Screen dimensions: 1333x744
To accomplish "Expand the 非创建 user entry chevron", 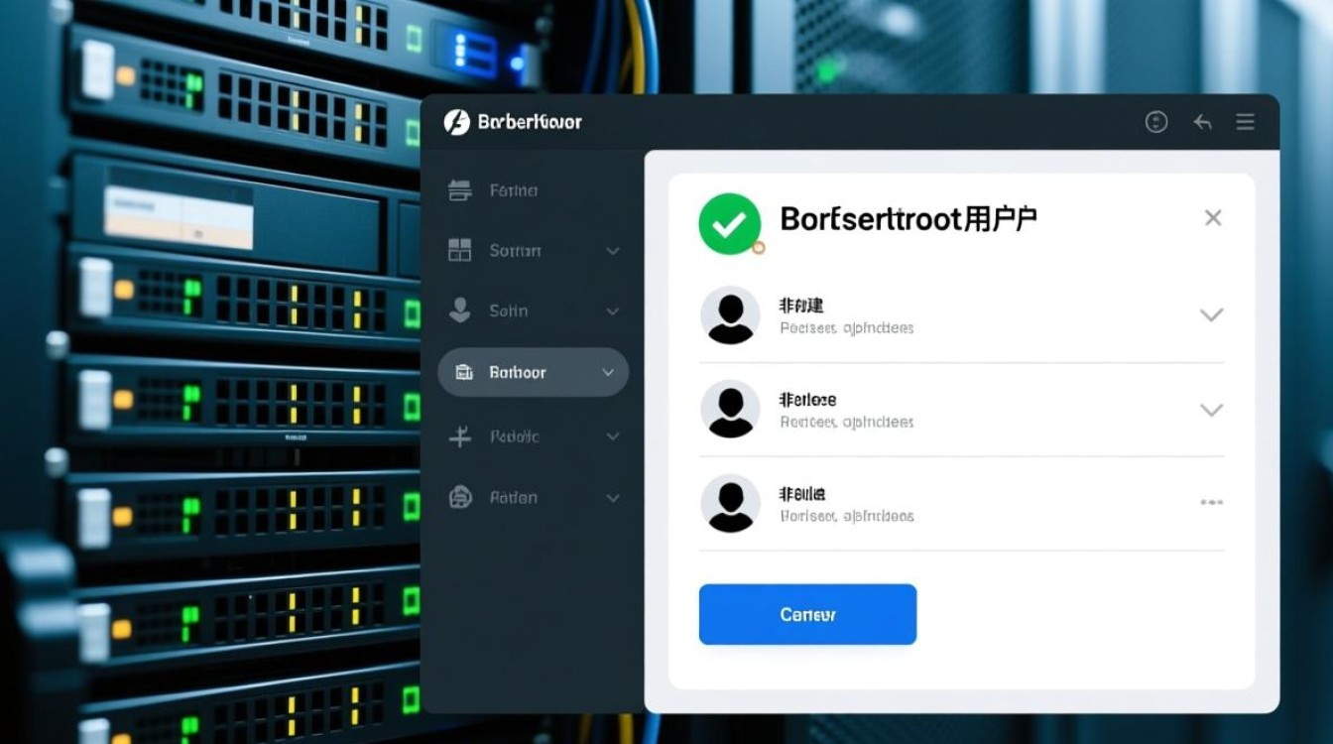I will [x=1211, y=314].
